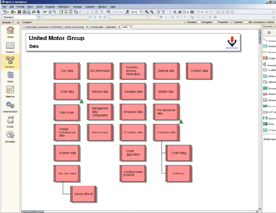Toggle the UML consistency checks checkbox
This screenshot has width=276, height=213.
coord(246,22)
